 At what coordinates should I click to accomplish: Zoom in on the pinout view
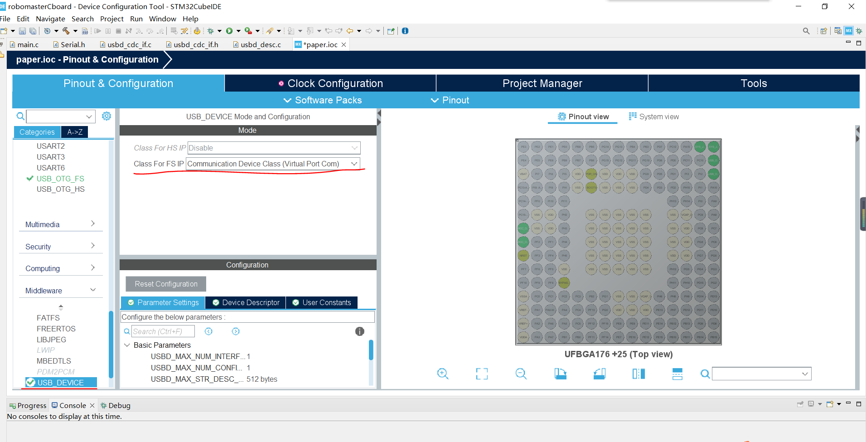[x=443, y=374]
